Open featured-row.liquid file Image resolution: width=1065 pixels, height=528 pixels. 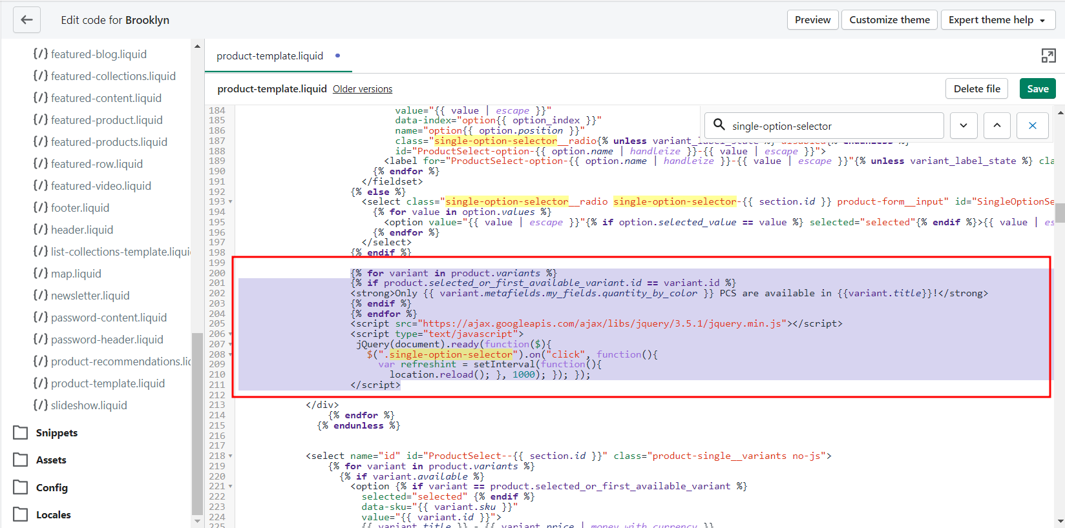click(88, 164)
